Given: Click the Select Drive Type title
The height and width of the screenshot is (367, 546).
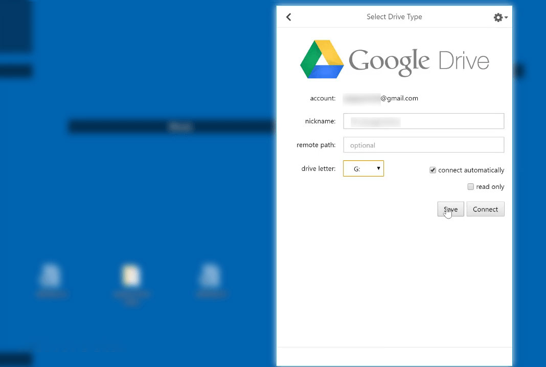Looking at the screenshot, I should click(394, 17).
